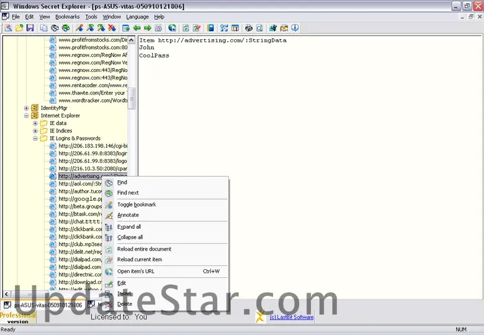Click the Print toolbar icon

tap(249, 28)
